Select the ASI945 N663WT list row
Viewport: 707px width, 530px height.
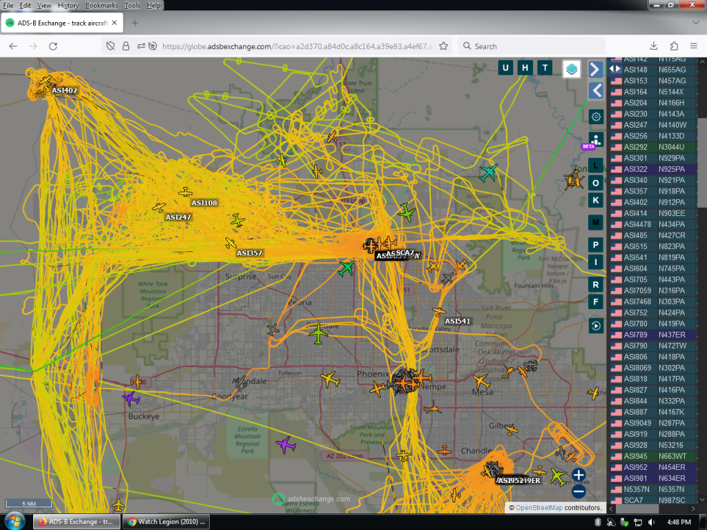tap(653, 456)
